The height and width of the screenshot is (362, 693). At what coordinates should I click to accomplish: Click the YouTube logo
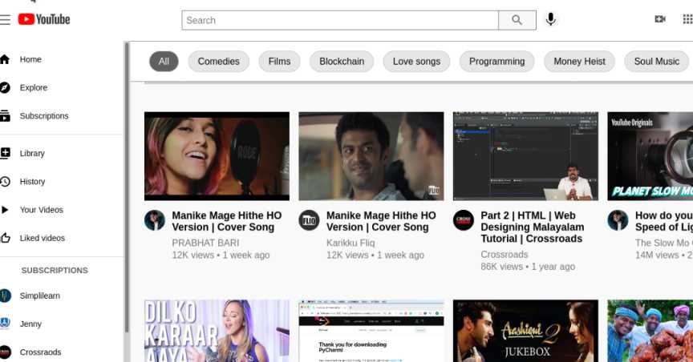pos(44,19)
